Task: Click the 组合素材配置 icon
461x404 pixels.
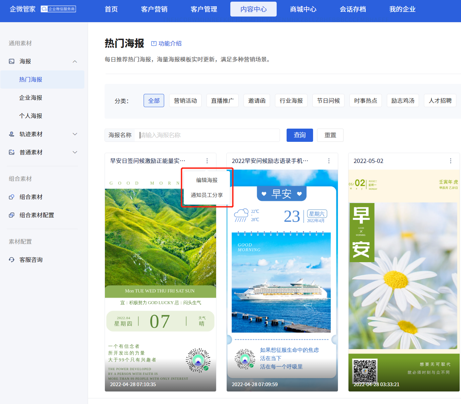Action: tap(12, 215)
